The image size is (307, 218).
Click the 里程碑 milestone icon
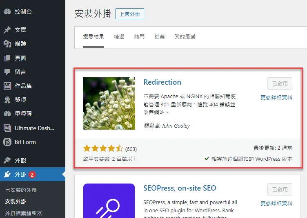[x=7, y=114]
